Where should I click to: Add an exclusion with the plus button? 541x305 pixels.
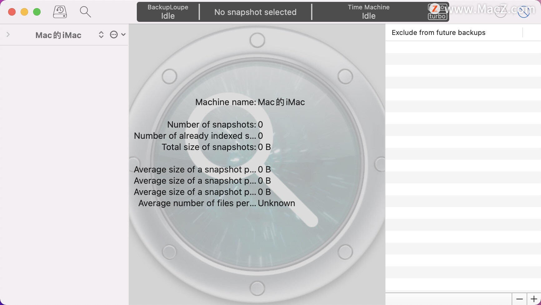point(534,299)
